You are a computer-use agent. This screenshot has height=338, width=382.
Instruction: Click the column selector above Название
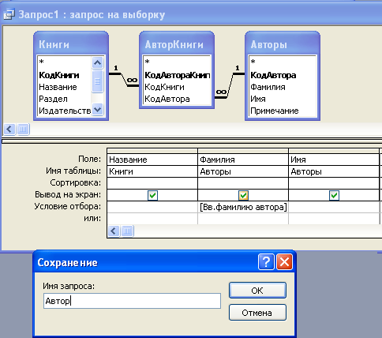tap(152, 151)
